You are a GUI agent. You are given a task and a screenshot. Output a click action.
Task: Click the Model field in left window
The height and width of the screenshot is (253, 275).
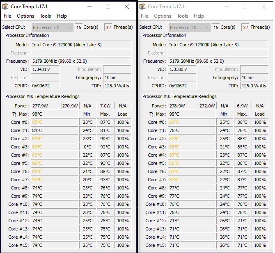(81, 45)
